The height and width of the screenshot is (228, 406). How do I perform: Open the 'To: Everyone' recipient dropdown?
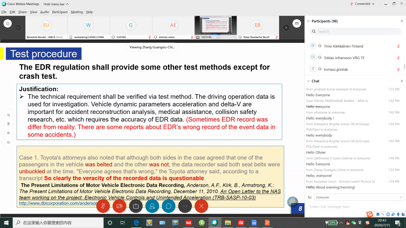coord(359,197)
